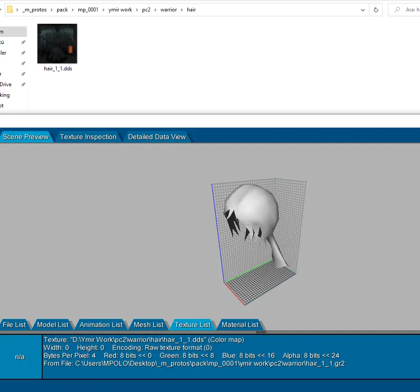Navigate to 'ymir work' breadcrumb folder
Viewport: 420px width, 392px height.
click(x=120, y=10)
